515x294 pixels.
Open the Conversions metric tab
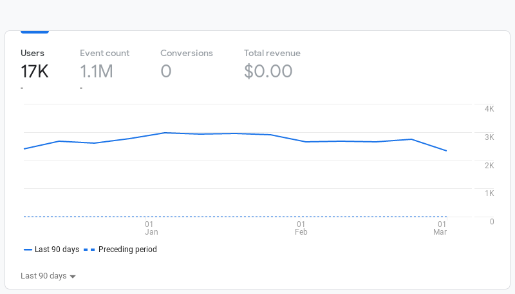[x=186, y=64]
